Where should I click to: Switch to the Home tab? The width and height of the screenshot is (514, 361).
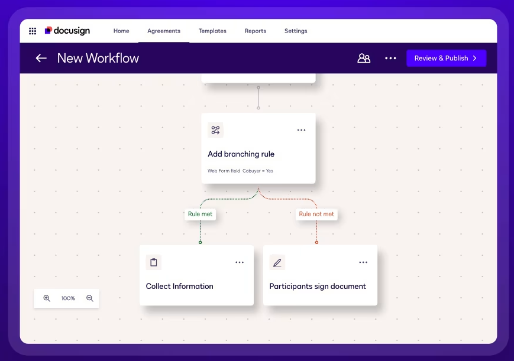pyautogui.click(x=121, y=31)
